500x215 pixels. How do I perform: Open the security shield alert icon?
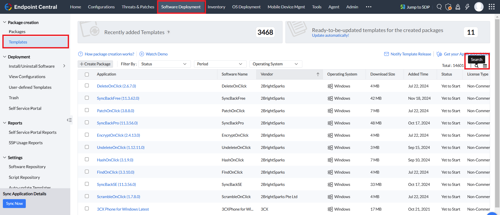[448, 7]
